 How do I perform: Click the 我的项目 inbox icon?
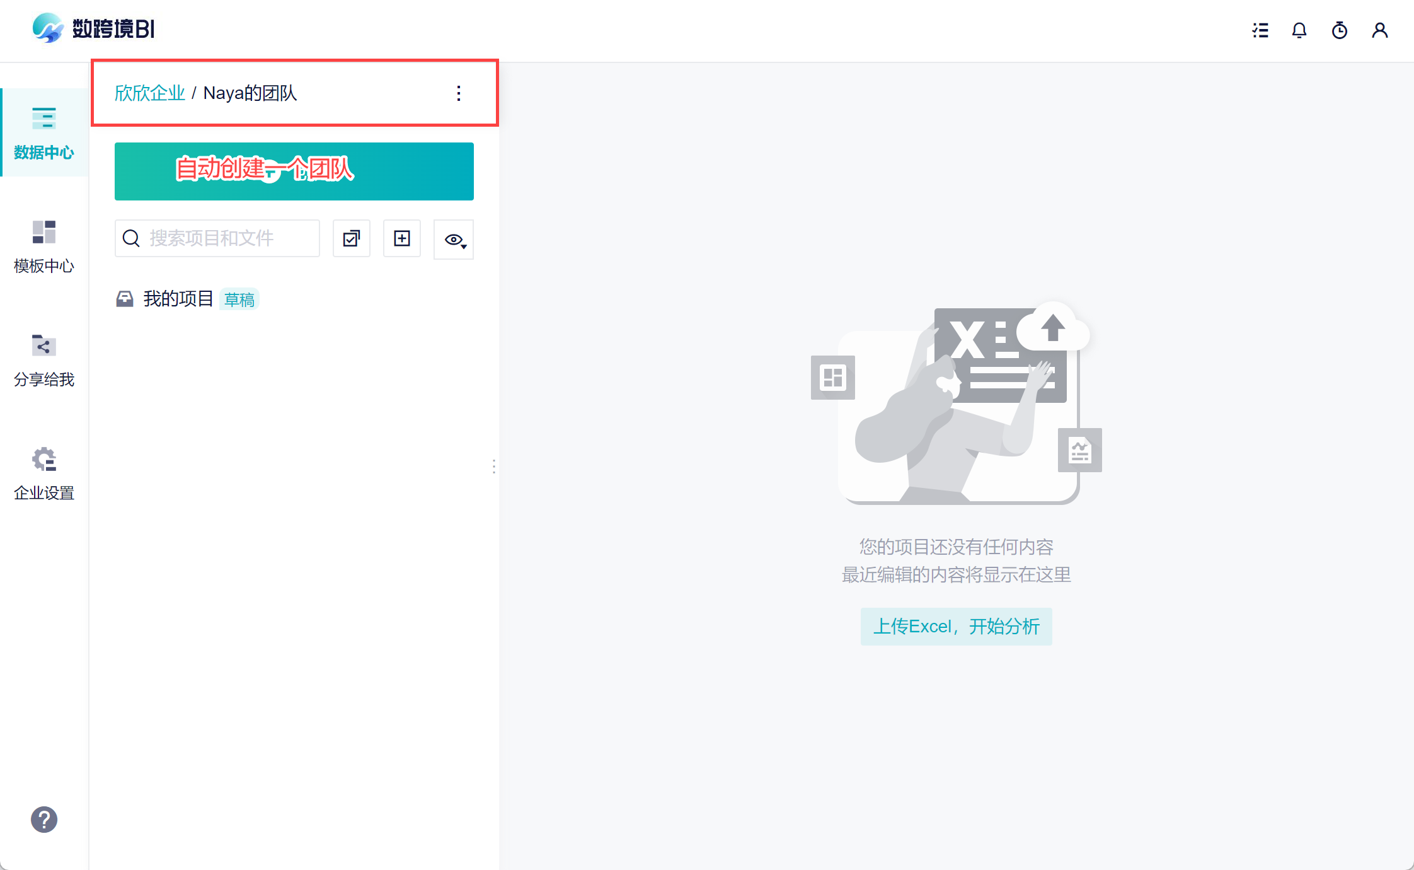pyautogui.click(x=125, y=299)
